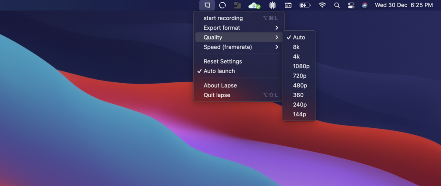
Task: Click the vertical bars menu bar icon
Action: tap(272, 5)
